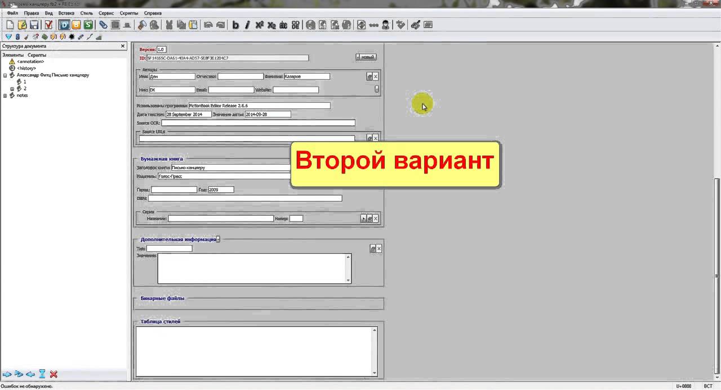Click the Таблица стилей text area
Viewport: 721px width, 390px height.
tap(256, 351)
